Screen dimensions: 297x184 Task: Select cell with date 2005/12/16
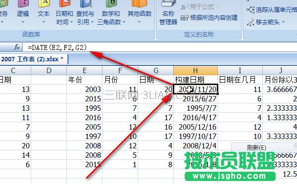196,127
